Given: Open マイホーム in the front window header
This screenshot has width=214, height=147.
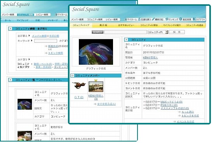Looking at the screenshot, I should click(x=130, y=19).
